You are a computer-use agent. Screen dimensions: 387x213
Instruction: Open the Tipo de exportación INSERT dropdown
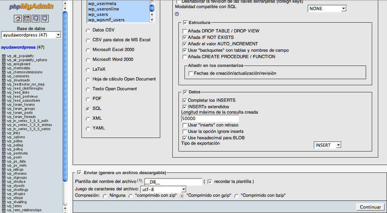point(328,145)
